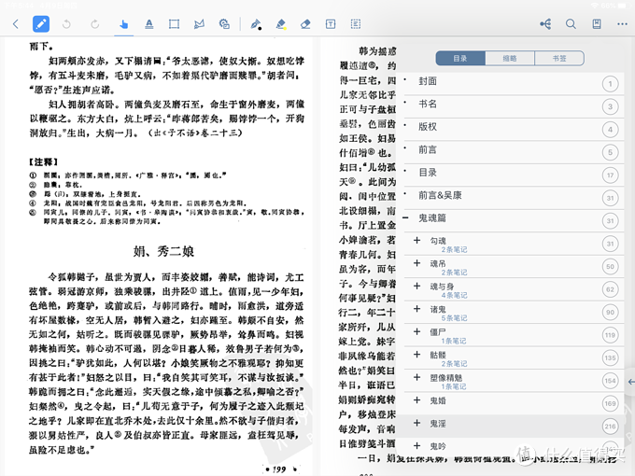635x476 pixels.
Task: Open 2条笔记 under 魂吊
Action: click(x=455, y=273)
